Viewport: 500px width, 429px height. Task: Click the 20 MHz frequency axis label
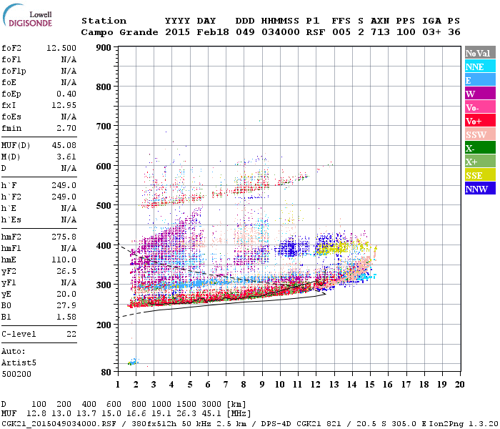pos(459,385)
